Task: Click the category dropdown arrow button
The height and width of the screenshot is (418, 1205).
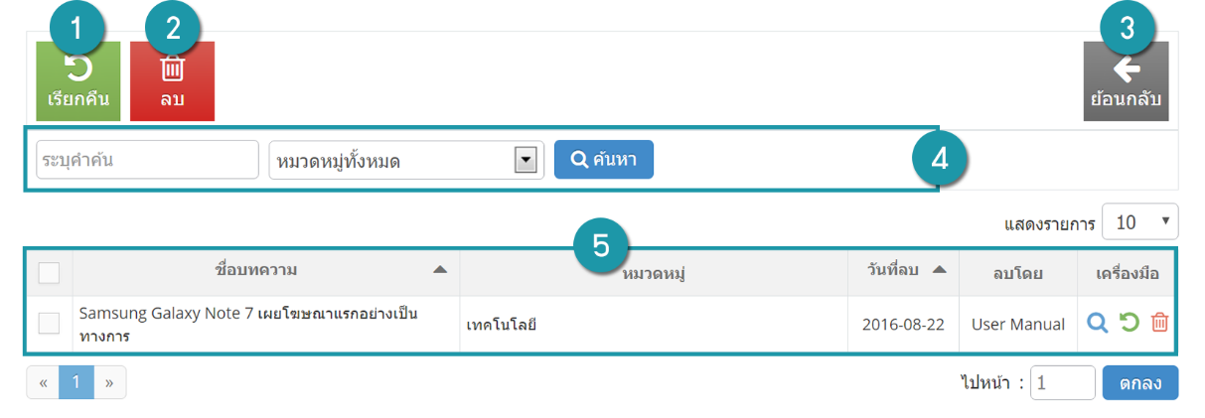Action: 526,160
